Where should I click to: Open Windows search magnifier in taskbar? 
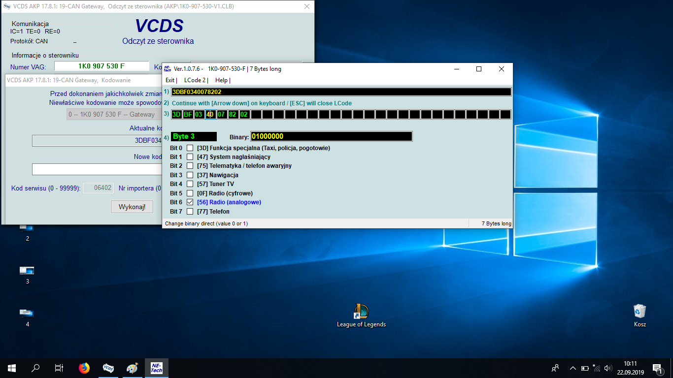click(35, 368)
